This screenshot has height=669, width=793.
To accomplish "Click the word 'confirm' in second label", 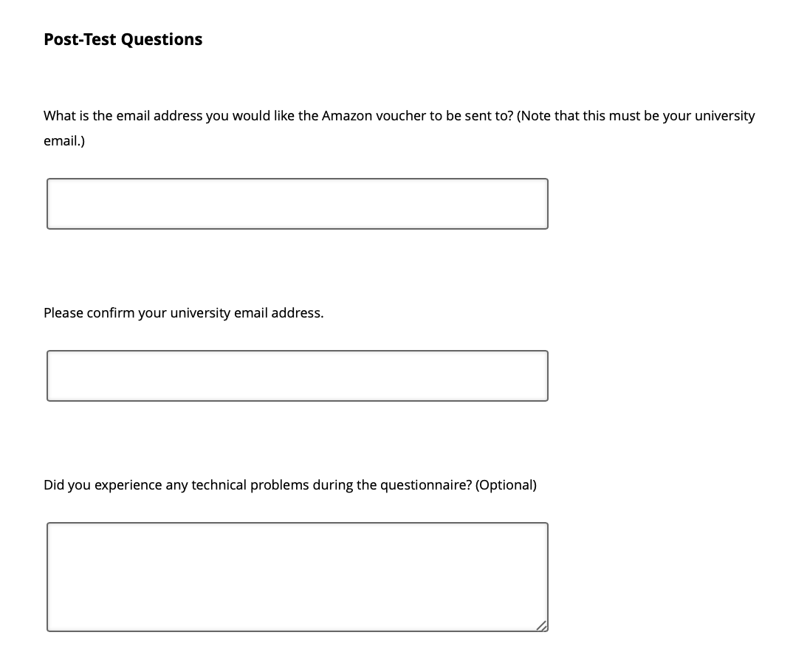I will (x=111, y=313).
